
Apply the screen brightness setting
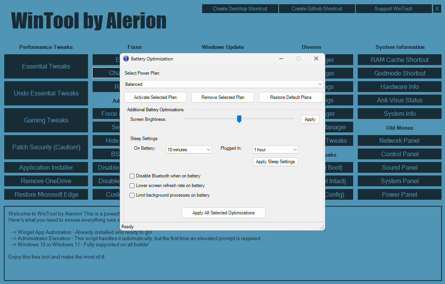click(x=310, y=119)
